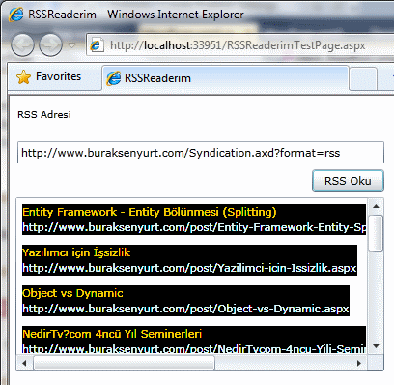The image size is (394, 385).
Task: Click the Entity-Framework-Entity-Sp post URL
Action: (194, 227)
